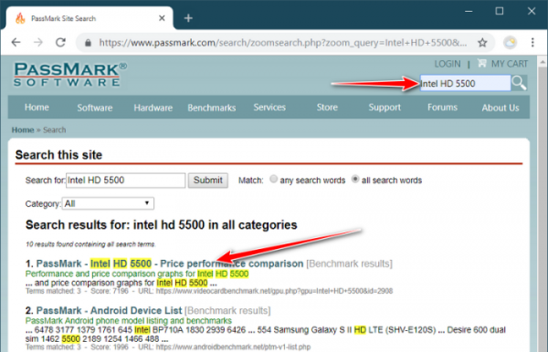
Task: Minimize the browser window
Action: pos(469,12)
